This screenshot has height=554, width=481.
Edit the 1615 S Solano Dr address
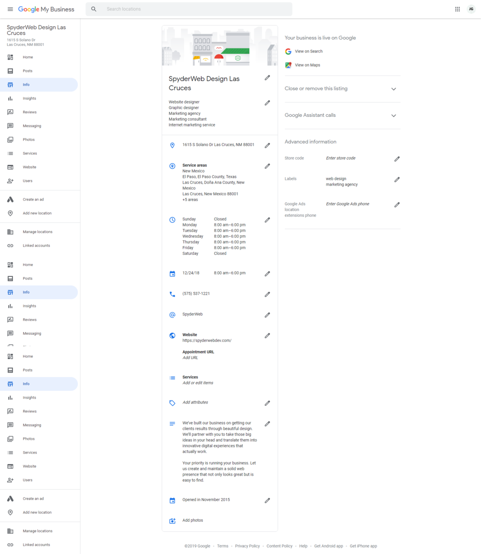267,145
